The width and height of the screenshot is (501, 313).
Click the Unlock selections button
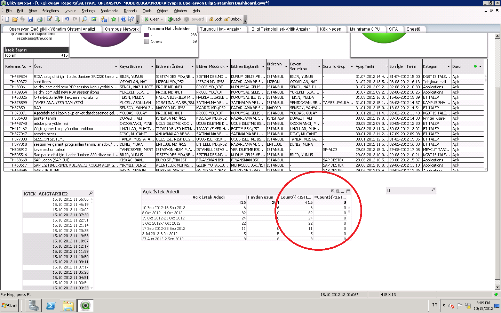233,19
